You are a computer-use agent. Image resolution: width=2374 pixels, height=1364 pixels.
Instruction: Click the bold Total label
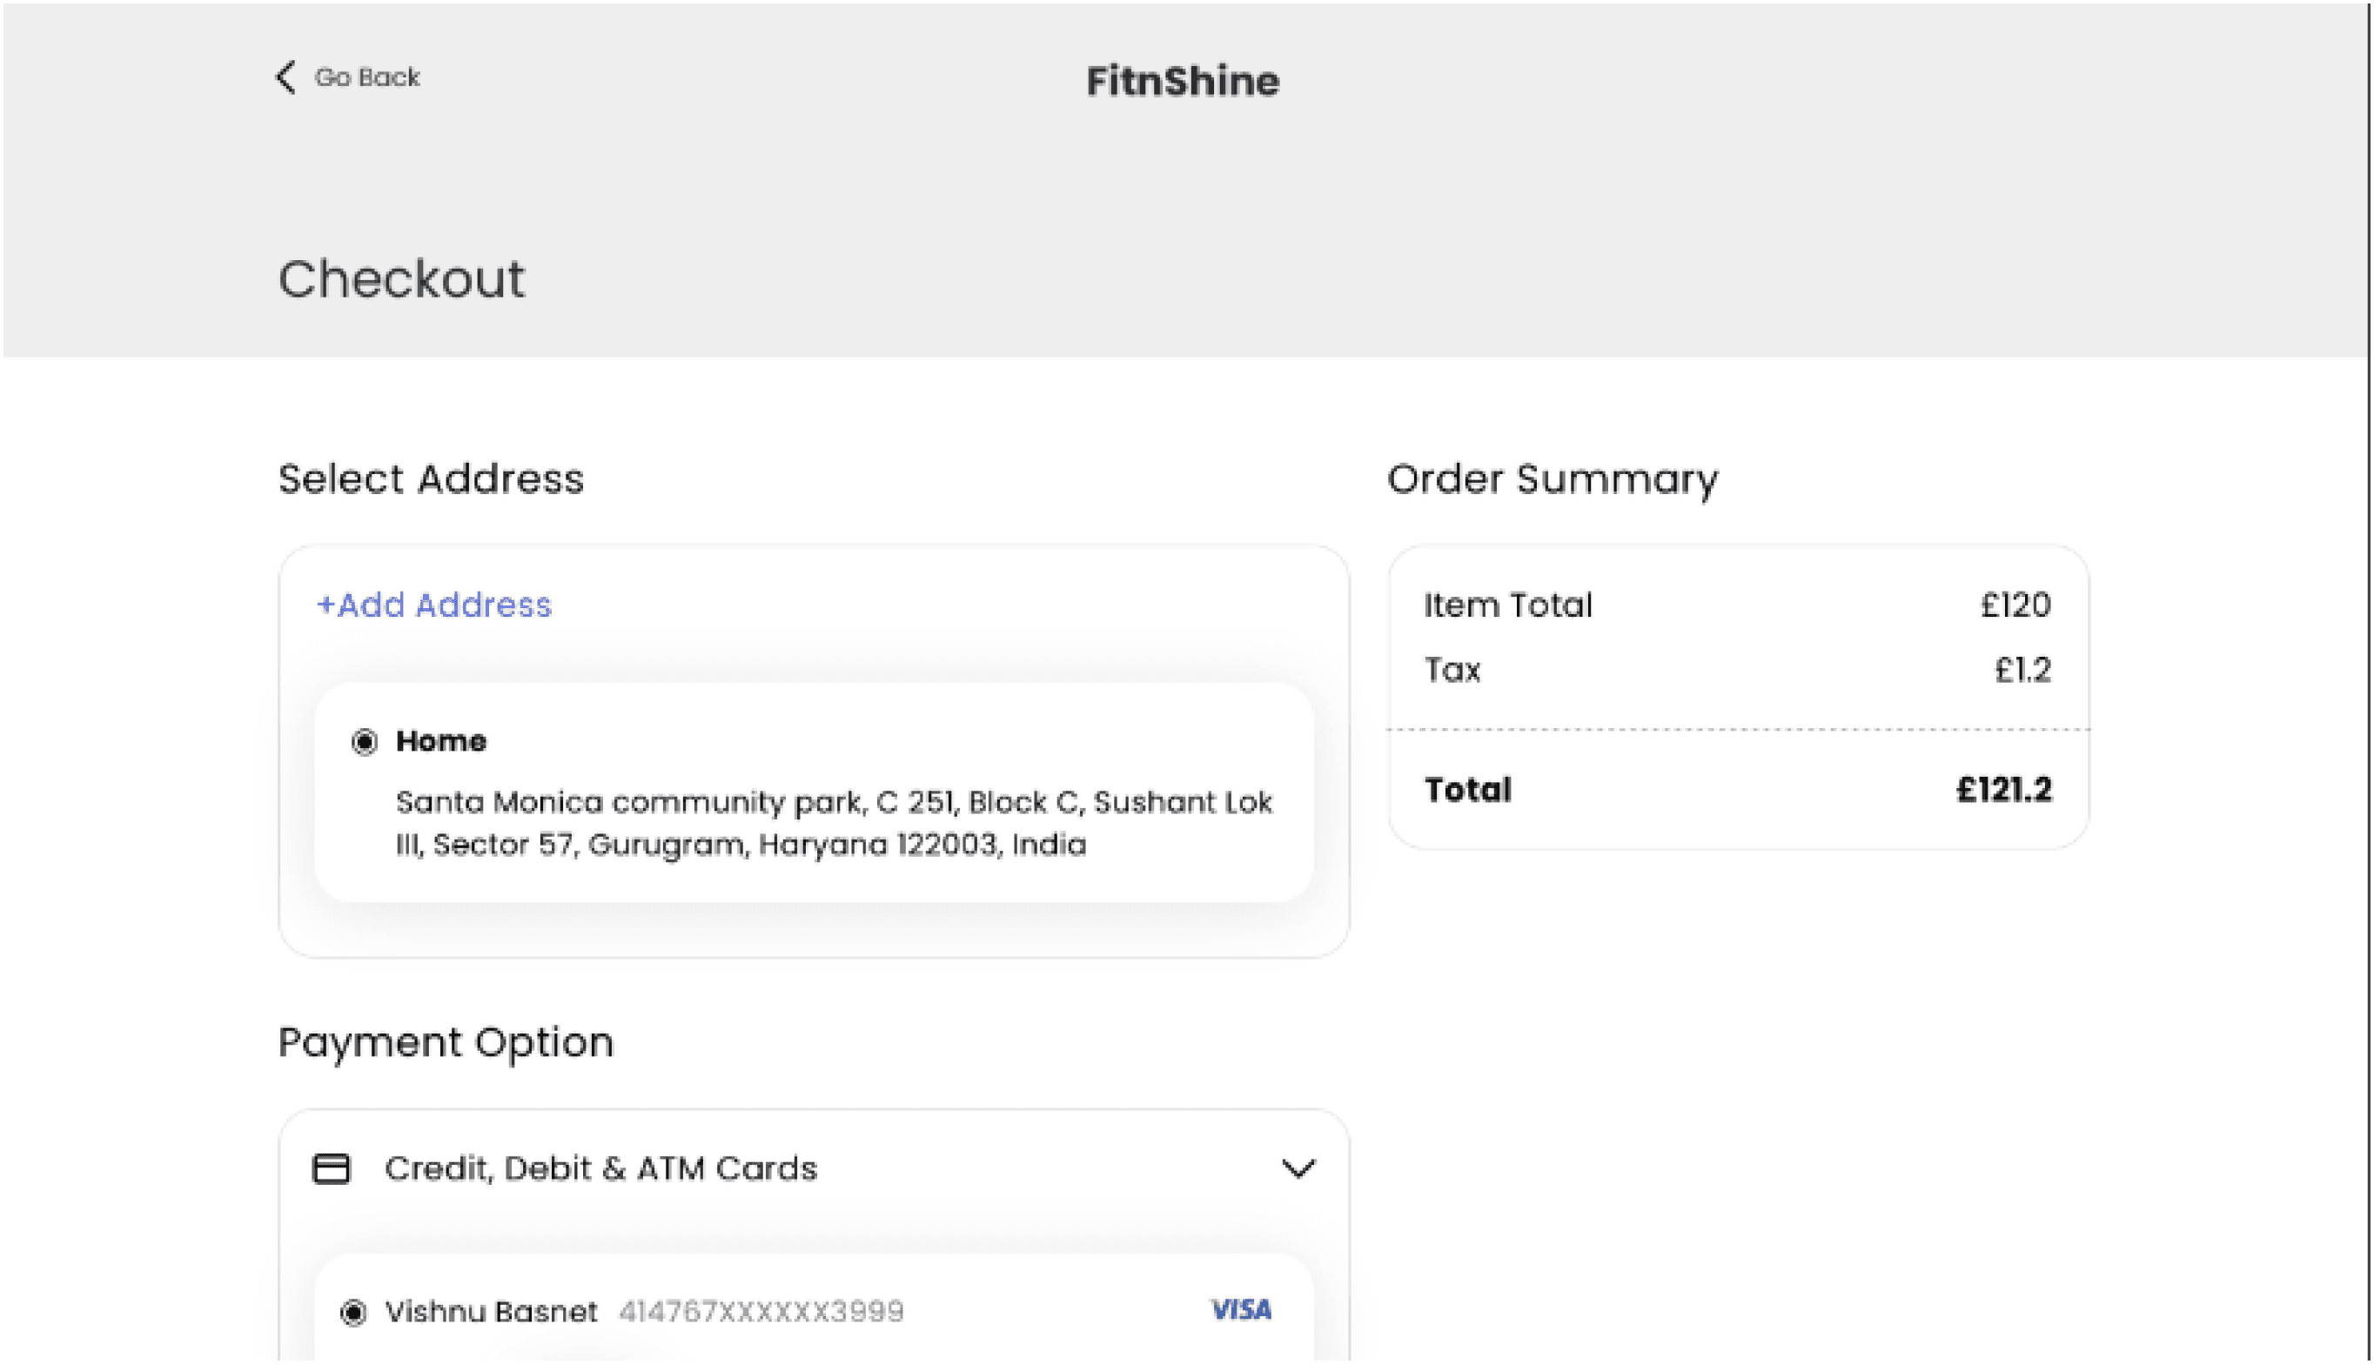(x=1468, y=790)
